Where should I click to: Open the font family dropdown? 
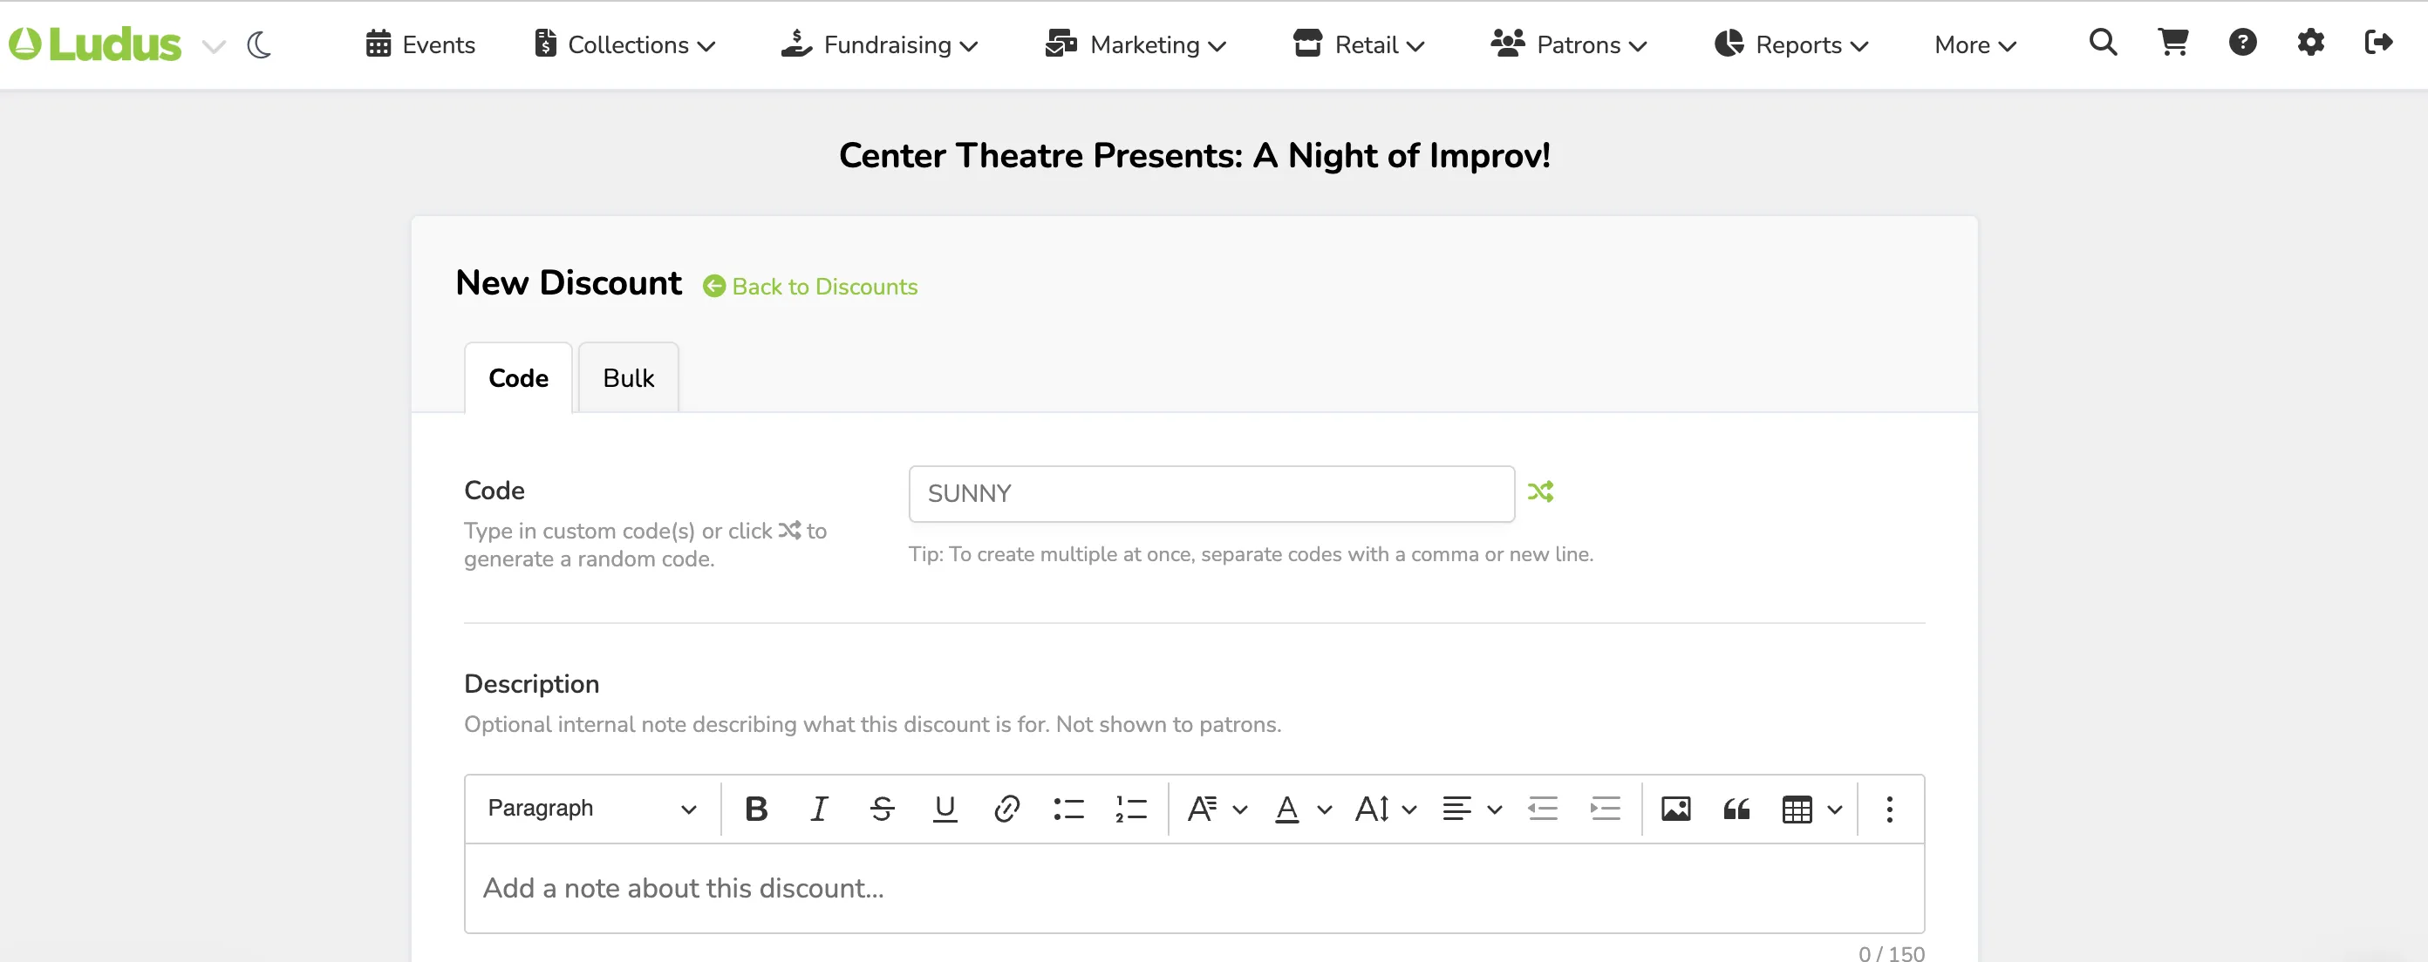pos(1217,809)
